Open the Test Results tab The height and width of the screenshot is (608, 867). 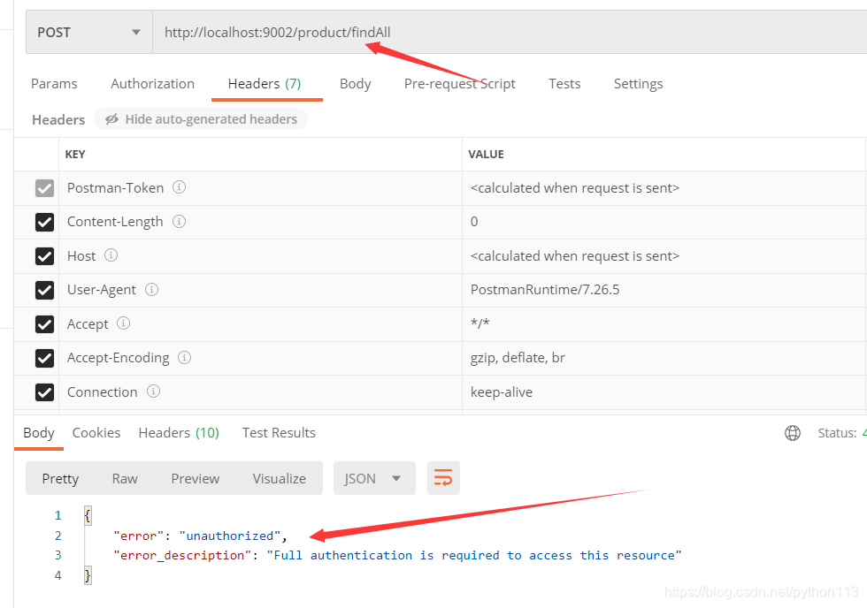pos(279,433)
